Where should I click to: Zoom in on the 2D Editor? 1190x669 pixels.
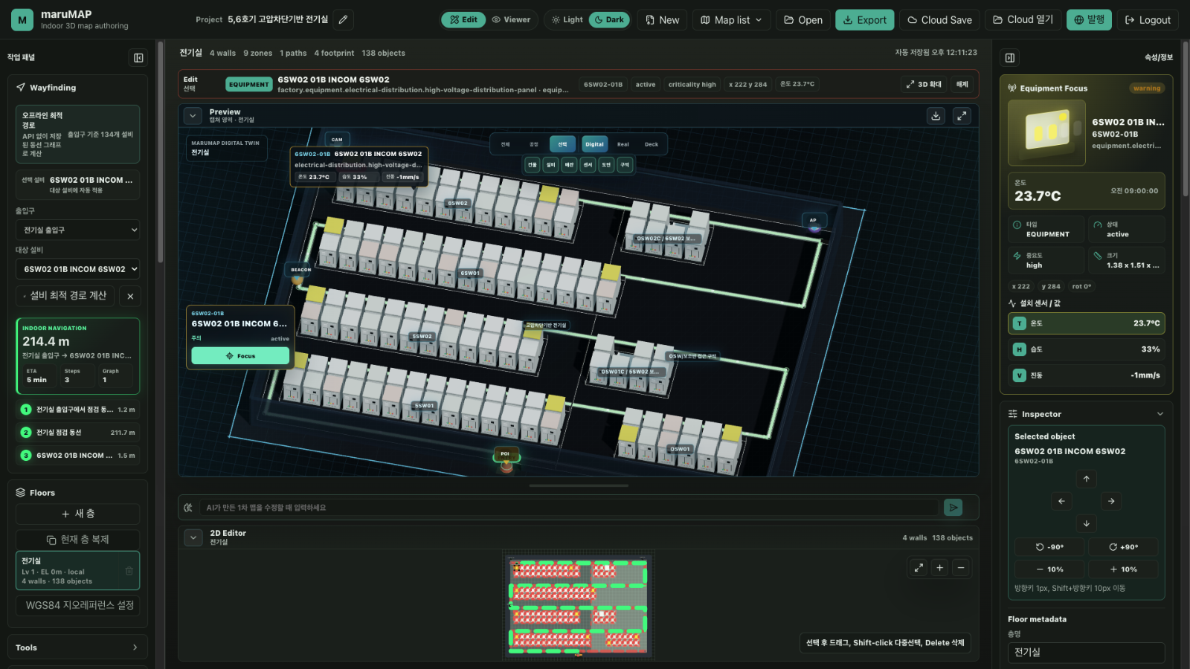pos(940,568)
